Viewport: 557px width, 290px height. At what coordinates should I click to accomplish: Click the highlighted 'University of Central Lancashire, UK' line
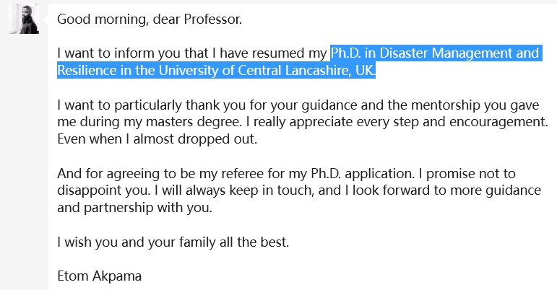(267, 70)
